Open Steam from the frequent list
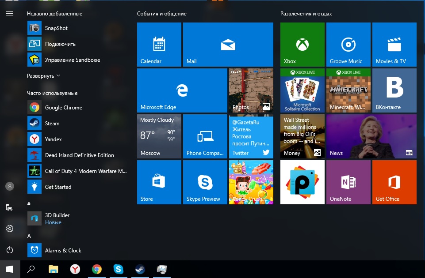Image resolution: width=425 pixels, height=278 pixels. point(78,123)
